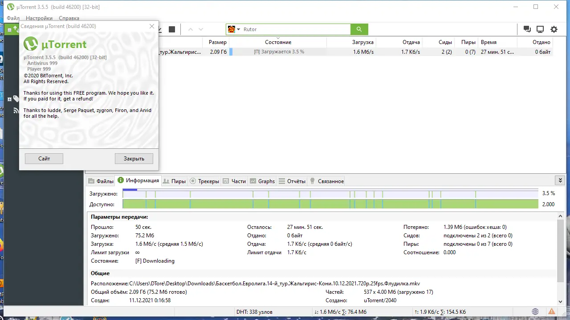This screenshot has width=570, height=320.
Task: Open the search engine selector showing Rutor
Action: pos(234,29)
